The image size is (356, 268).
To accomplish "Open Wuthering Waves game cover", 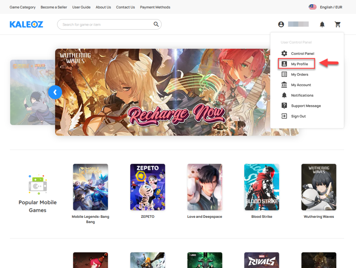I will tap(319, 187).
